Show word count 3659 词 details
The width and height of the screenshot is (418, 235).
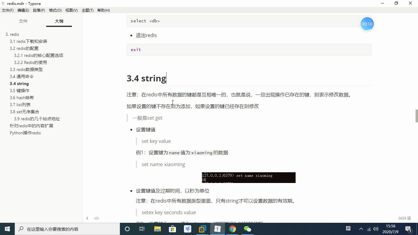click(404, 218)
